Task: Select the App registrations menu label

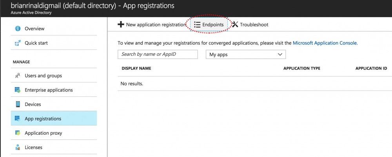Action: click(43, 119)
